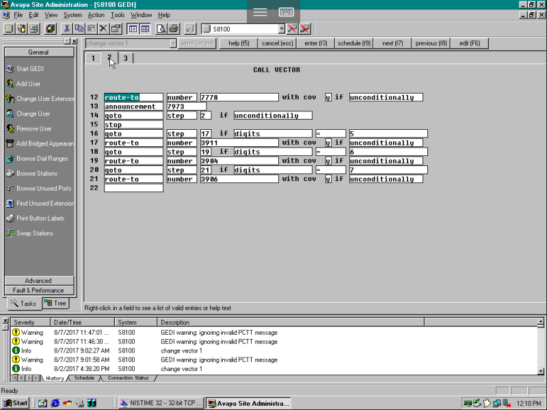
Task: Open the Tools menu
Action: 118,15
